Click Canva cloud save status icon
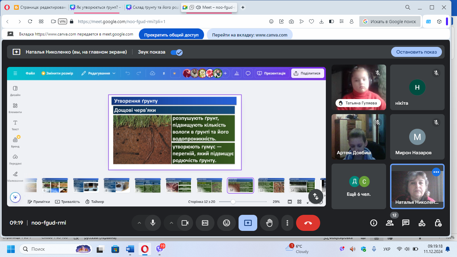Viewport: 457px width, 257px height. pyautogui.click(x=153, y=73)
